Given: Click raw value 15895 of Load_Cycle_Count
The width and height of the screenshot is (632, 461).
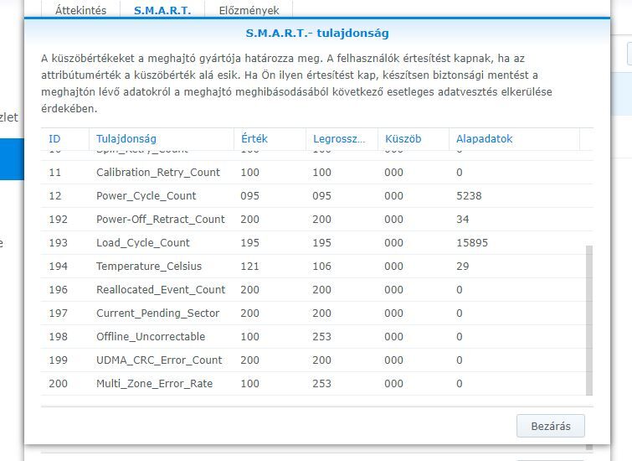Looking at the screenshot, I should click(x=472, y=242).
